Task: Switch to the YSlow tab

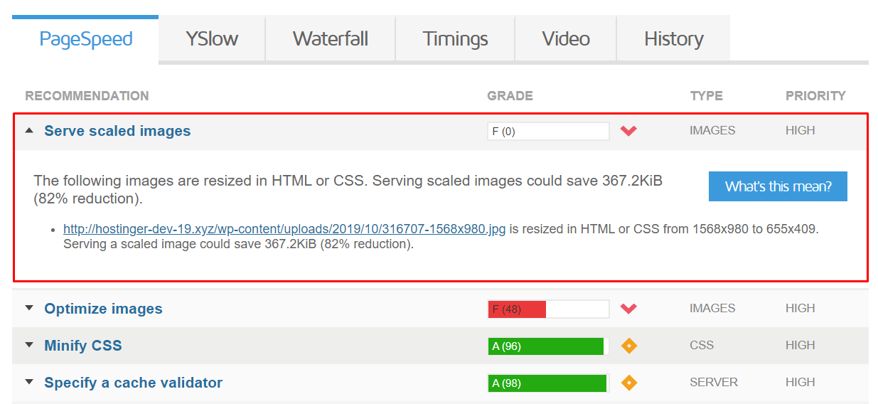Action: 212,38
